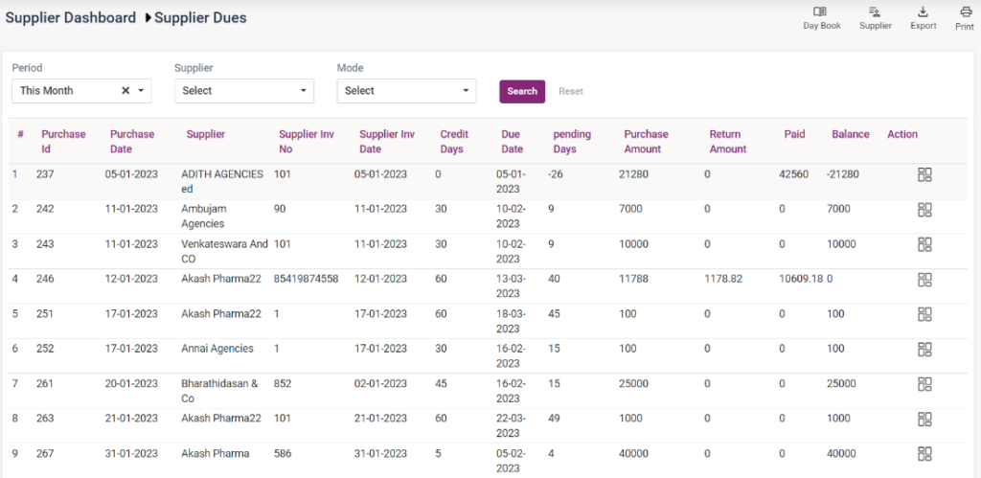Click the Reset link
This screenshot has height=478, width=981.
point(571,91)
